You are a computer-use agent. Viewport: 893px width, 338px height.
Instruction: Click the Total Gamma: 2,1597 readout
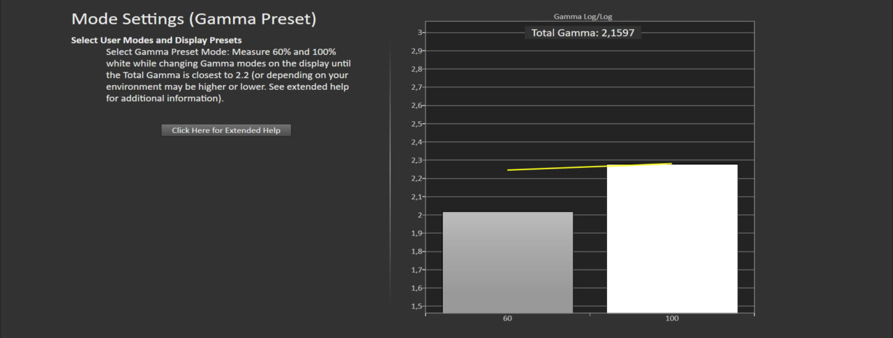coord(583,33)
